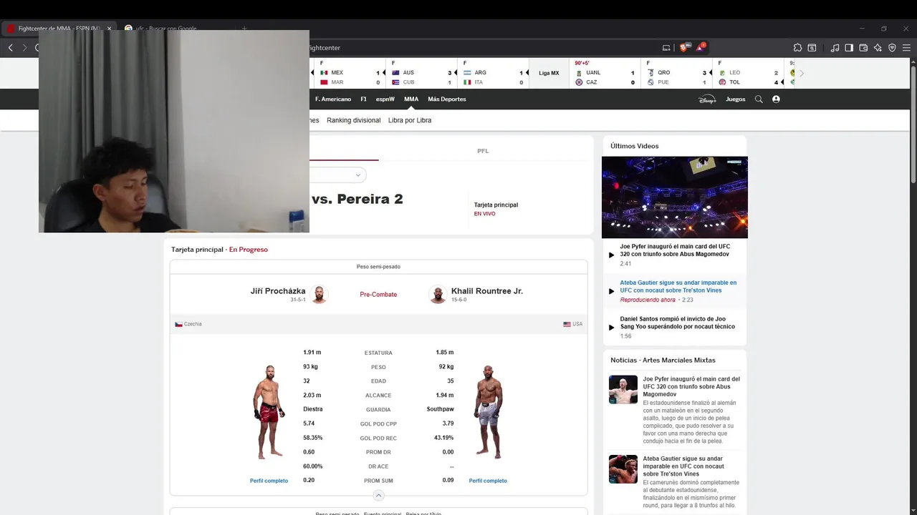
Task: Click the browser forward arrow
Action: point(24,48)
